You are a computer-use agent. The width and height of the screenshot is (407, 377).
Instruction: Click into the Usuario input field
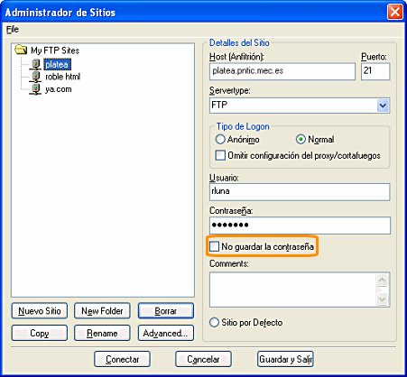click(x=300, y=192)
